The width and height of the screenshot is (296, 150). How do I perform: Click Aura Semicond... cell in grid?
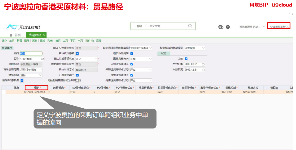coord(38,92)
